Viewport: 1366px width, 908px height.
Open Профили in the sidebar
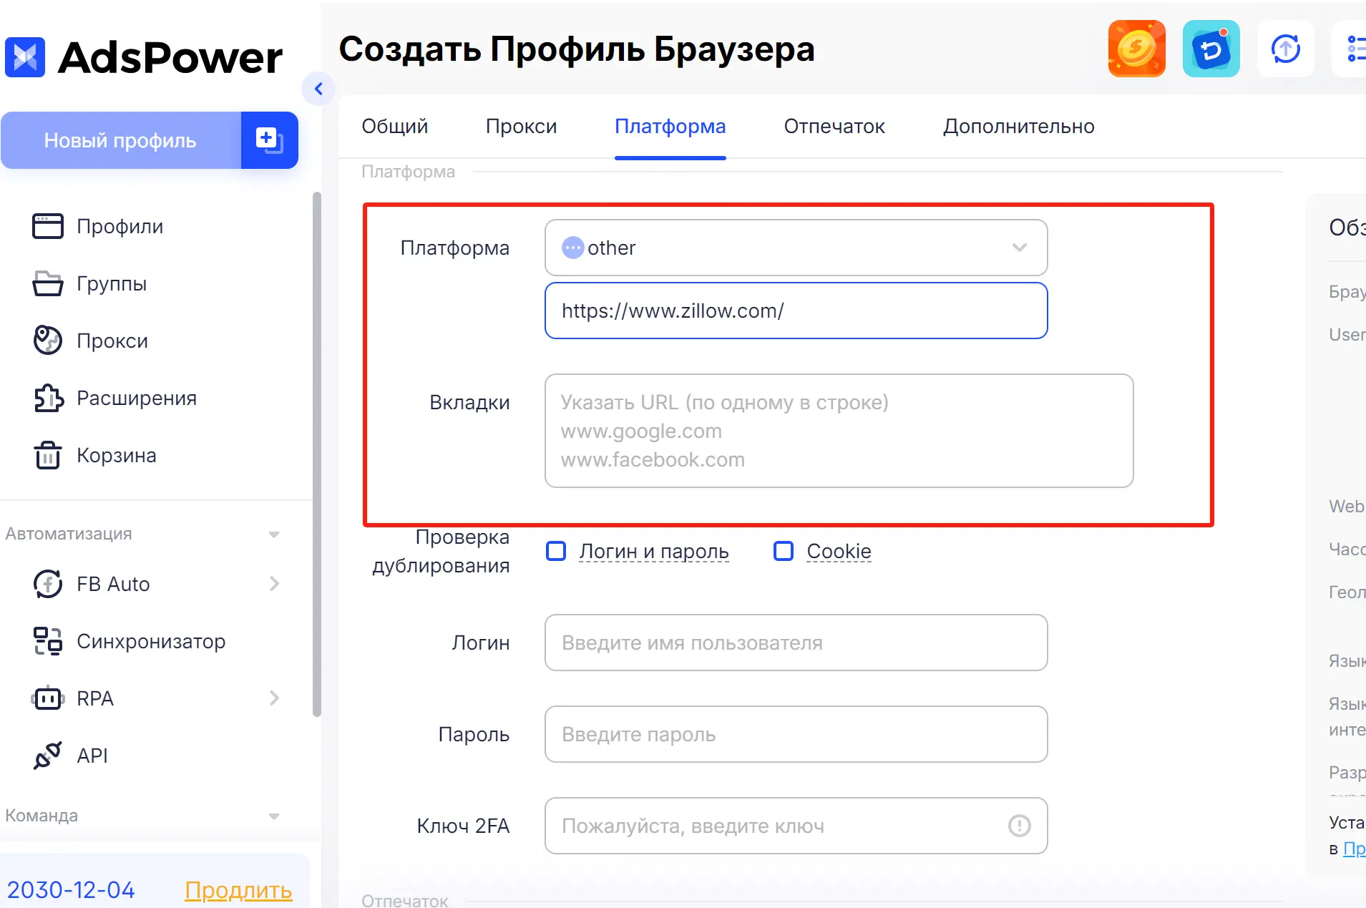click(119, 226)
